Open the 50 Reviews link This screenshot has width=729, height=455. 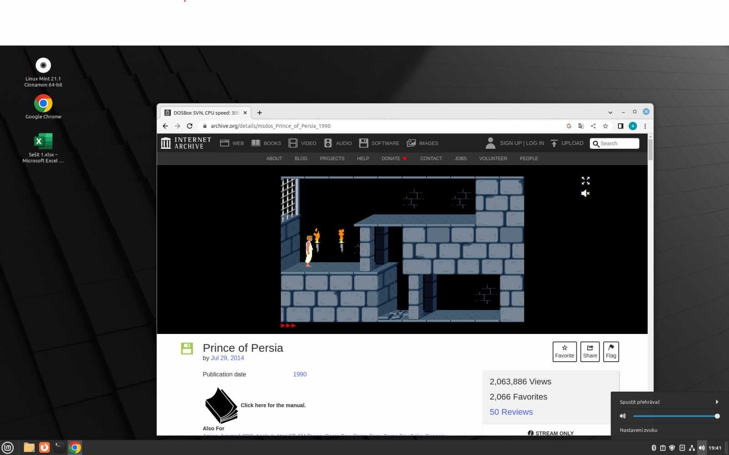511,412
